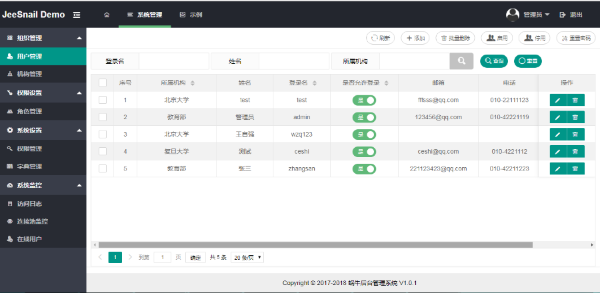Switch to the 示例 tab
600x293 pixels.
tap(191, 15)
